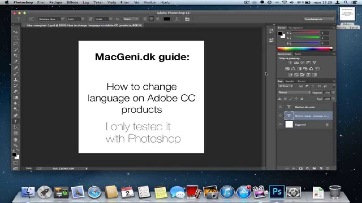The width and height of the screenshot is (362, 203).
Task: Select the Rectangular Marquee tool
Action: [16, 38]
